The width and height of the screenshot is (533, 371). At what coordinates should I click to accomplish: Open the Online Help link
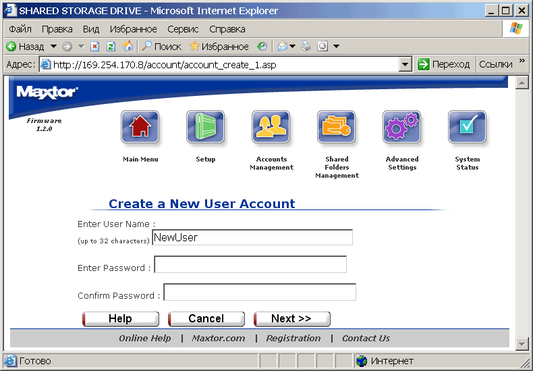[x=145, y=339]
